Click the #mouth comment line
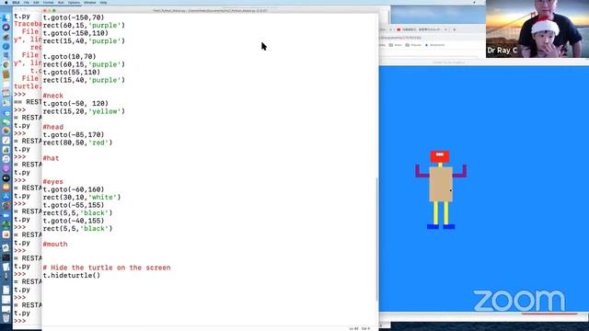Image resolution: width=589 pixels, height=331 pixels. [55, 245]
